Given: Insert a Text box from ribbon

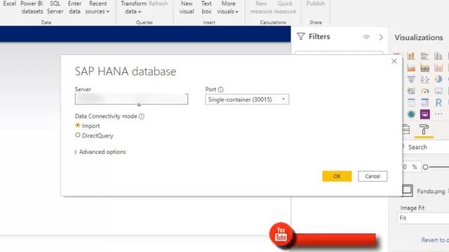Looking at the screenshot, I should (x=206, y=8).
